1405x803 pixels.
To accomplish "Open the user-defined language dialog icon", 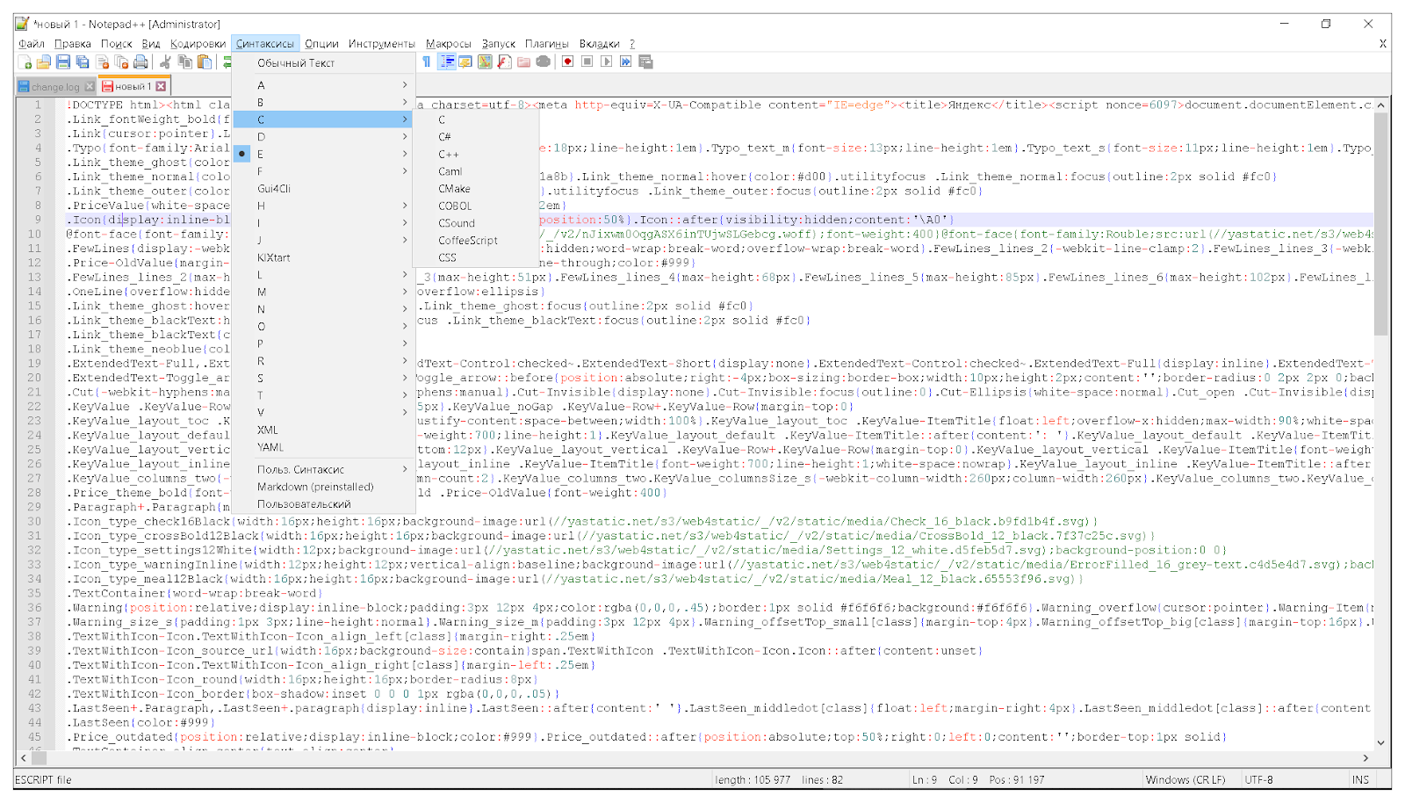I will (465, 61).
